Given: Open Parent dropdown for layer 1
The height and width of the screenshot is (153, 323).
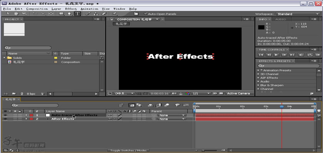Looking at the screenshot, I should [x=172, y=115].
